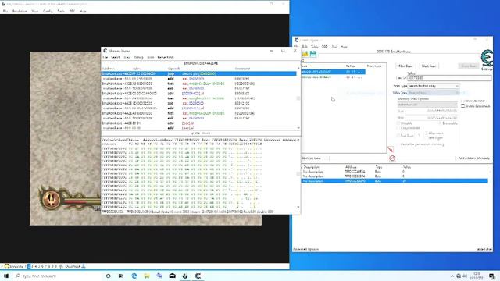Switch to the emulator taskbar icon
The image size is (500, 281).
point(185,276)
